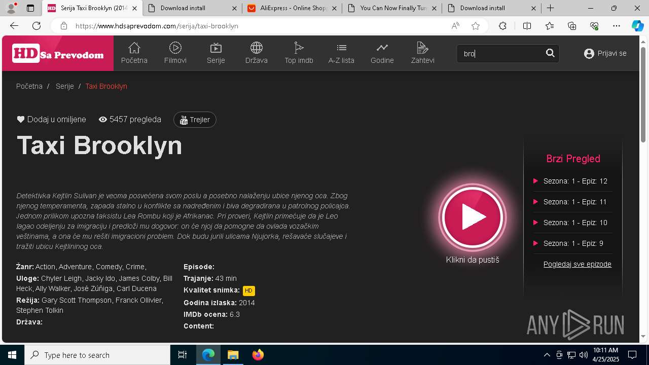649x365 pixels.
Task: Switch to AliExpress tab
Action: (x=292, y=8)
